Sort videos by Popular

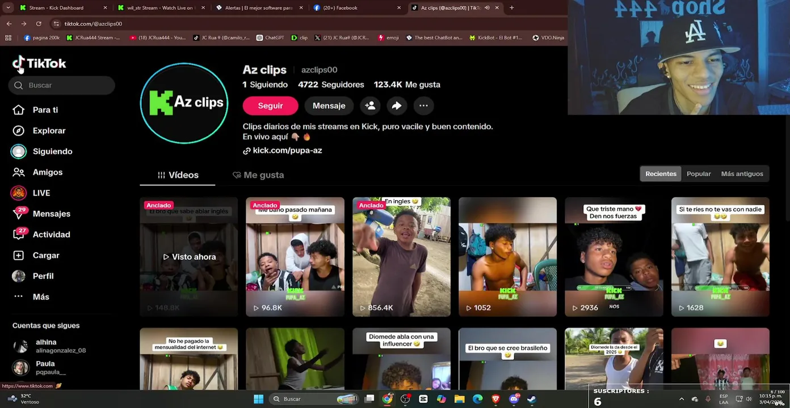pos(699,174)
